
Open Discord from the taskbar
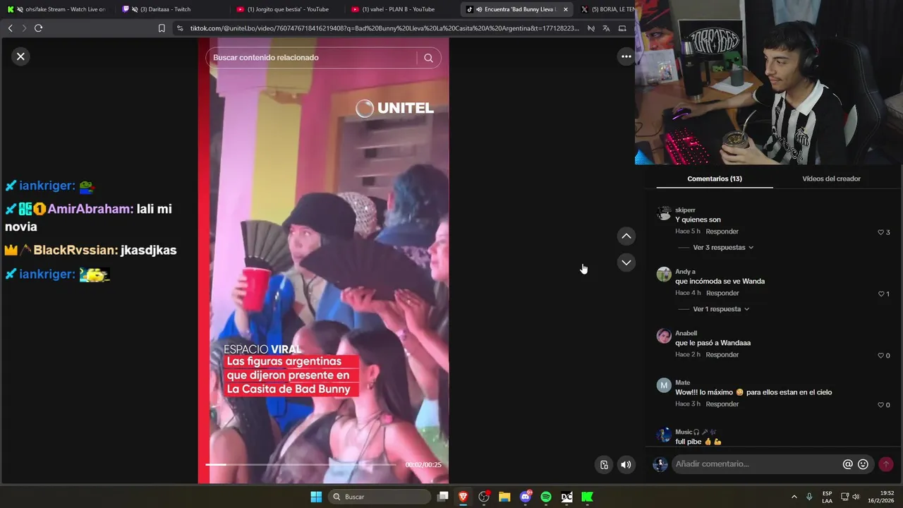525,497
